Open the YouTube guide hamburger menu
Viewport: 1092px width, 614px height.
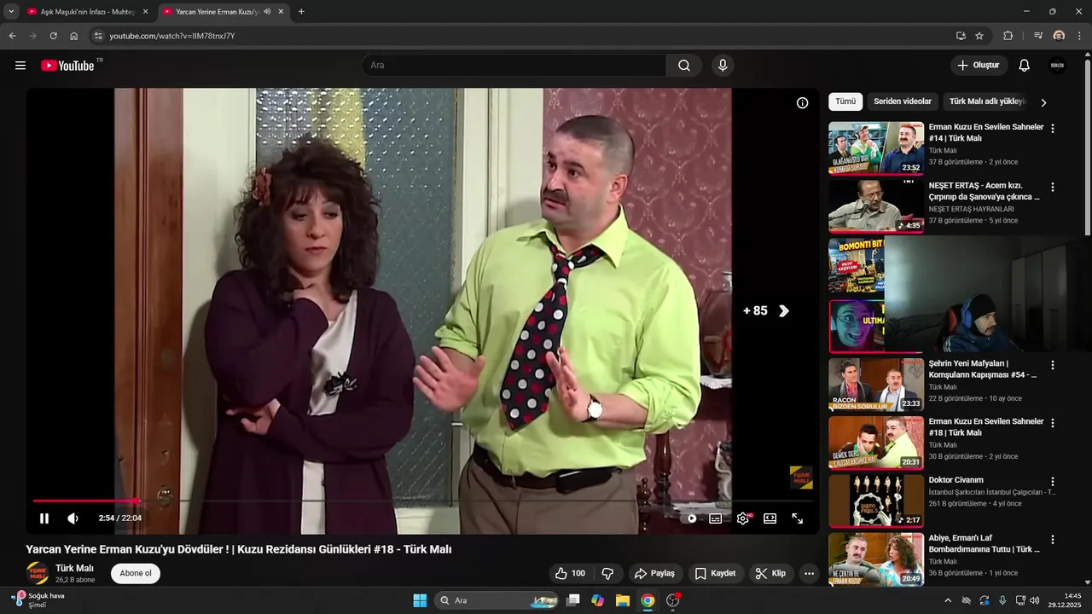click(x=20, y=66)
